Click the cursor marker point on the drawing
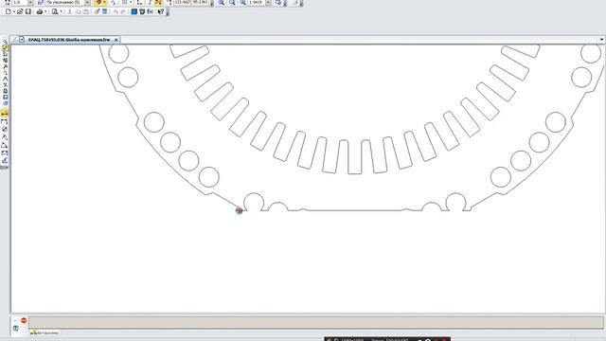 pos(239,210)
